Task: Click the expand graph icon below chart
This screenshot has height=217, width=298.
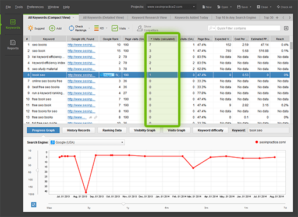Action: tap(34, 205)
